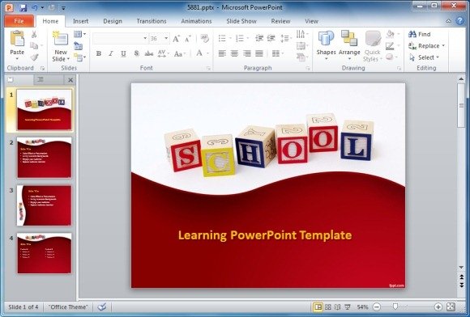
Task: Click the Office Theme status label
Action: point(68,307)
